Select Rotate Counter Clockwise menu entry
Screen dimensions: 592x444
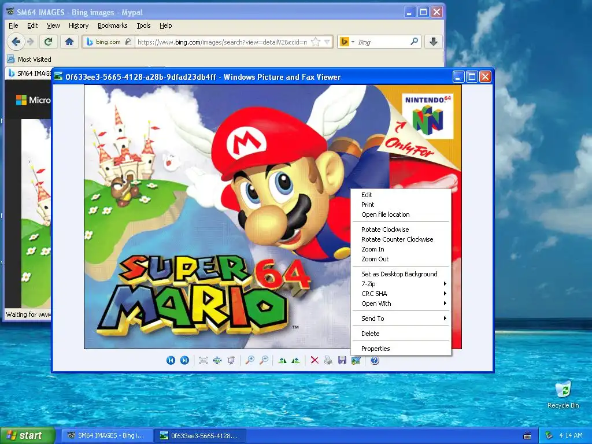pyautogui.click(x=401, y=239)
